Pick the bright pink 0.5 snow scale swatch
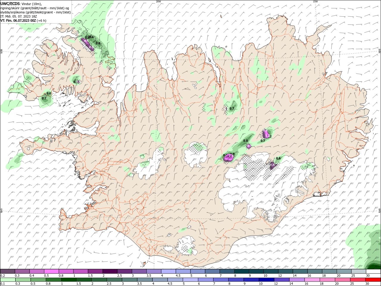The image size is (381, 286). 51,271
